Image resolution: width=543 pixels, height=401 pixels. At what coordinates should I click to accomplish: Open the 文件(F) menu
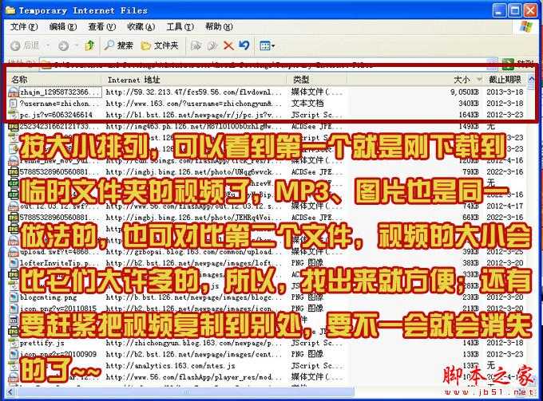[19, 26]
